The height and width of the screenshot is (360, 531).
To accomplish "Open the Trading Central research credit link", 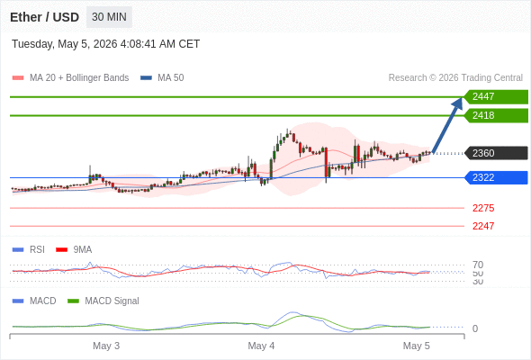I will 455,78.
